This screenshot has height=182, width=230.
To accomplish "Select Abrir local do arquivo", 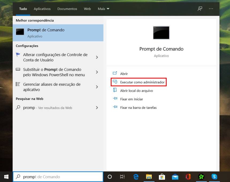I will pos(137,91).
